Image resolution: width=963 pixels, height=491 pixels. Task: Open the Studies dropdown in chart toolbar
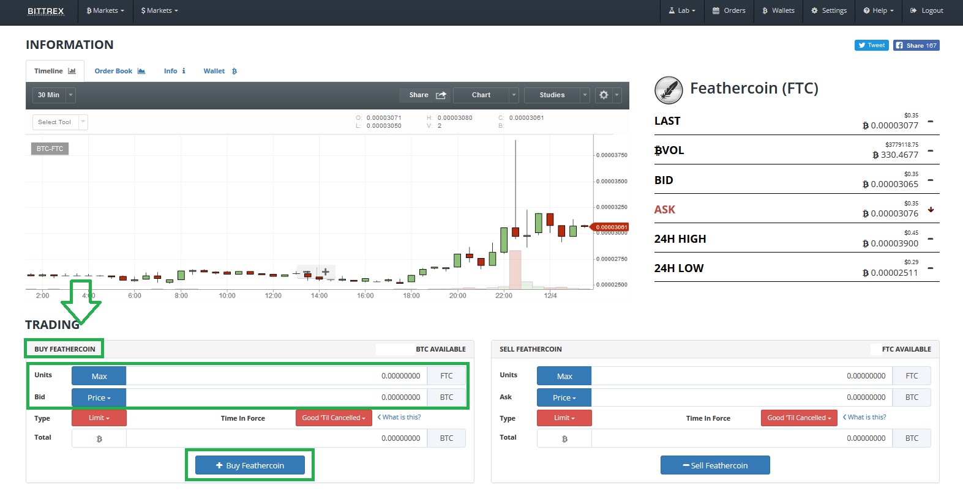tap(556, 95)
